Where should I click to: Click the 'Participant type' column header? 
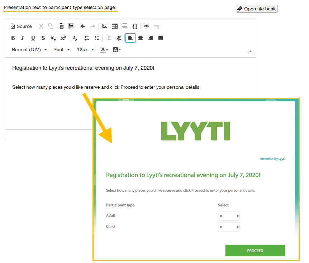(x=120, y=205)
